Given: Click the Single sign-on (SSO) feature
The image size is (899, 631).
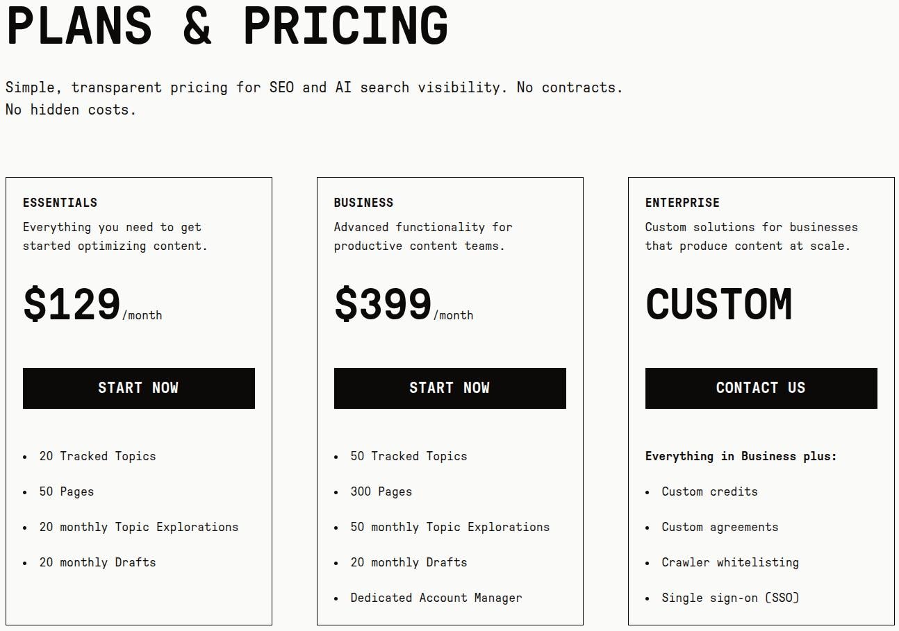Looking at the screenshot, I should point(729,598).
